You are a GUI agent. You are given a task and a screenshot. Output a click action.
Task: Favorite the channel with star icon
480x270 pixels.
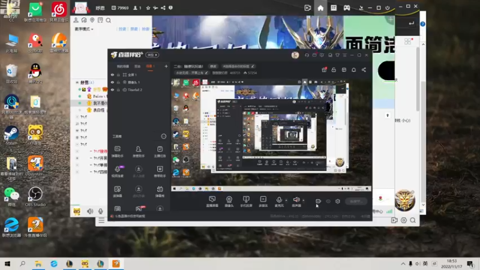pos(148,8)
